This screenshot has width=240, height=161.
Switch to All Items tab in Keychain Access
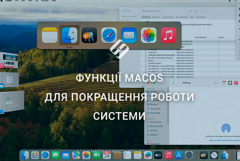point(146,17)
